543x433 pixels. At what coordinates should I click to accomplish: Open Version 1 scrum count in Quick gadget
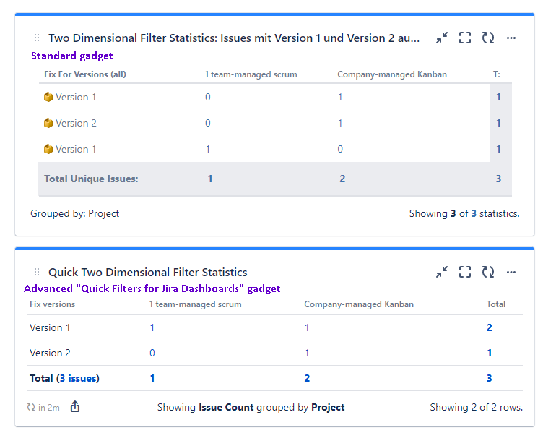click(x=152, y=327)
